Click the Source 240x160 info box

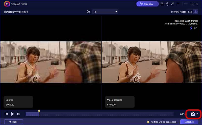pos(18,102)
